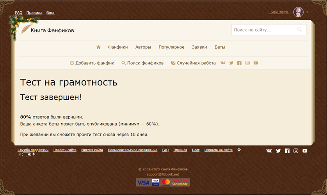Click the paw icon in footer

(239, 150)
